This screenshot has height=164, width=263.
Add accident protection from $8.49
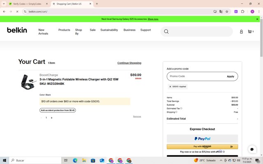click(58, 110)
